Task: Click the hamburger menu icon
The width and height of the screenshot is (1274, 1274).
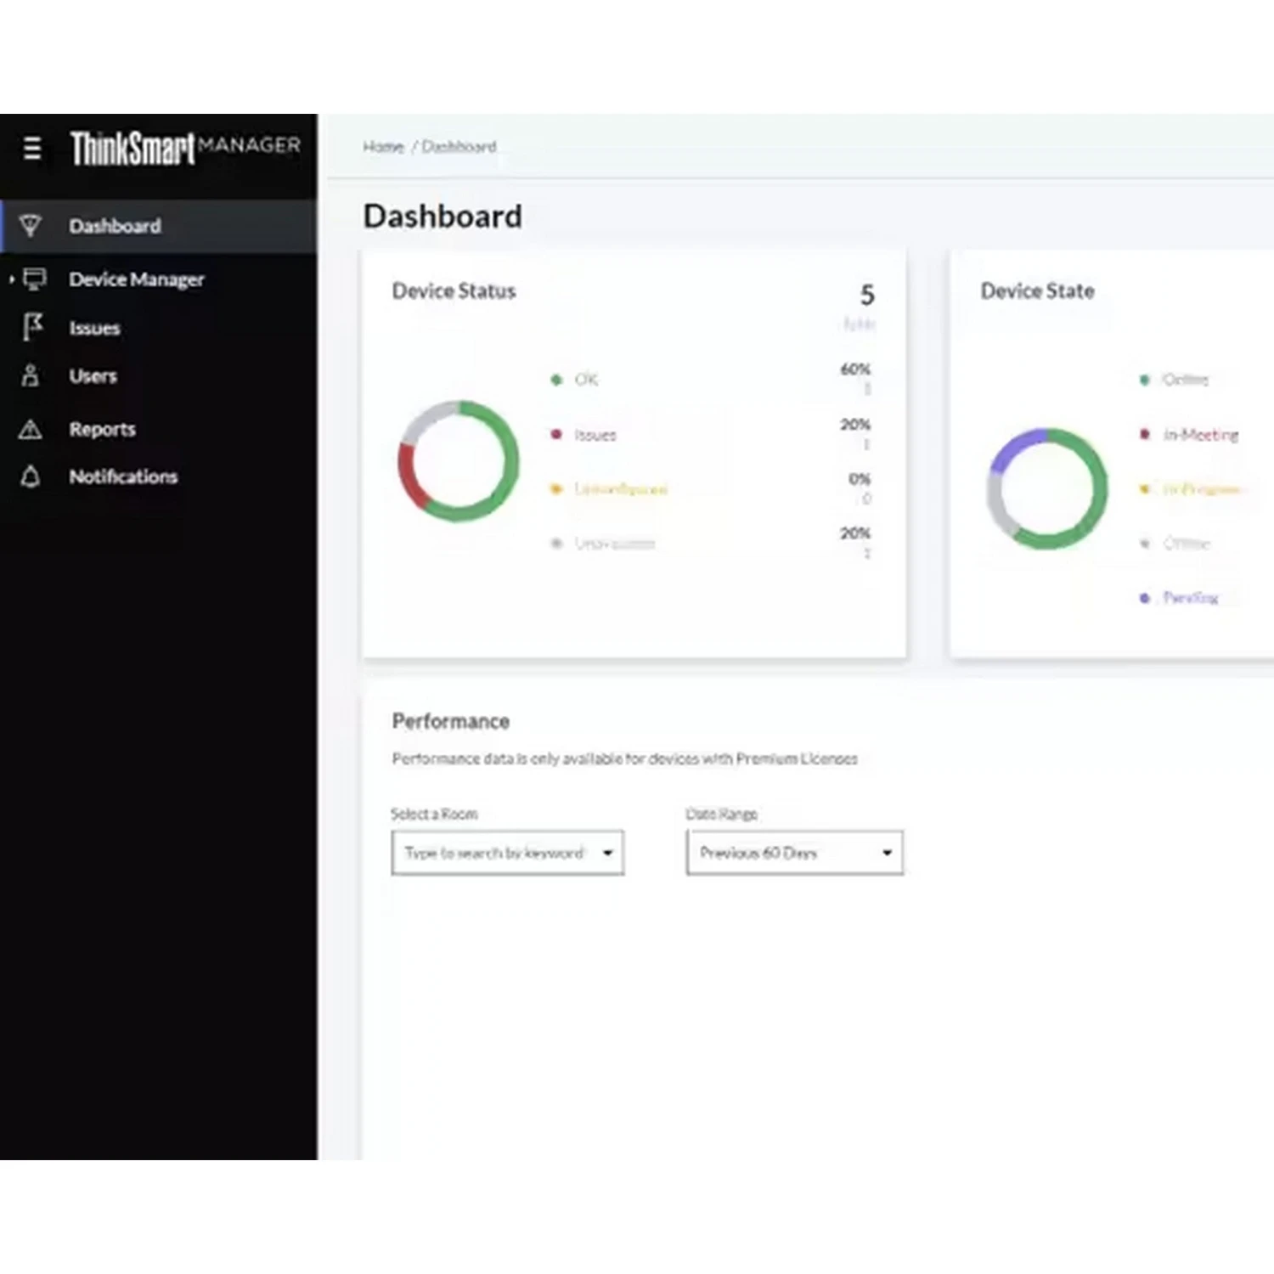Action: (x=32, y=149)
